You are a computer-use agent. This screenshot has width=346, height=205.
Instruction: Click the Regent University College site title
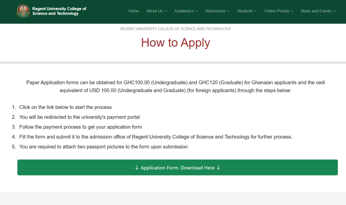pos(59,11)
